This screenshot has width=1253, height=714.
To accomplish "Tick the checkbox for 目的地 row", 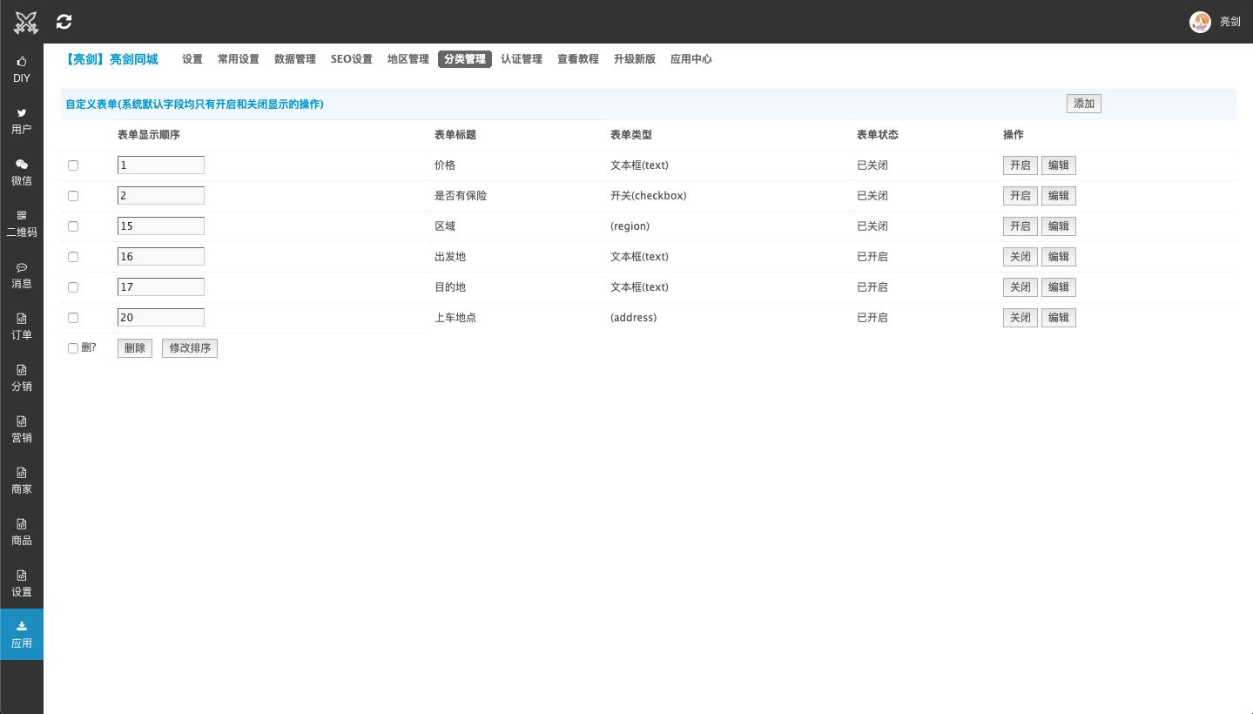I will tap(73, 287).
